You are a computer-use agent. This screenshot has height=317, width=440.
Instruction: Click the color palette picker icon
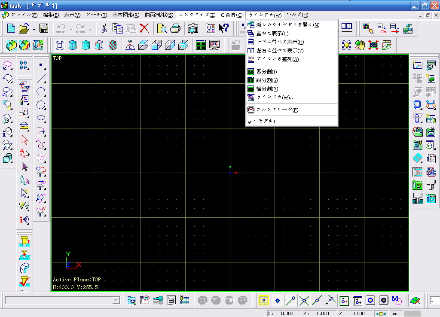tap(368, 28)
